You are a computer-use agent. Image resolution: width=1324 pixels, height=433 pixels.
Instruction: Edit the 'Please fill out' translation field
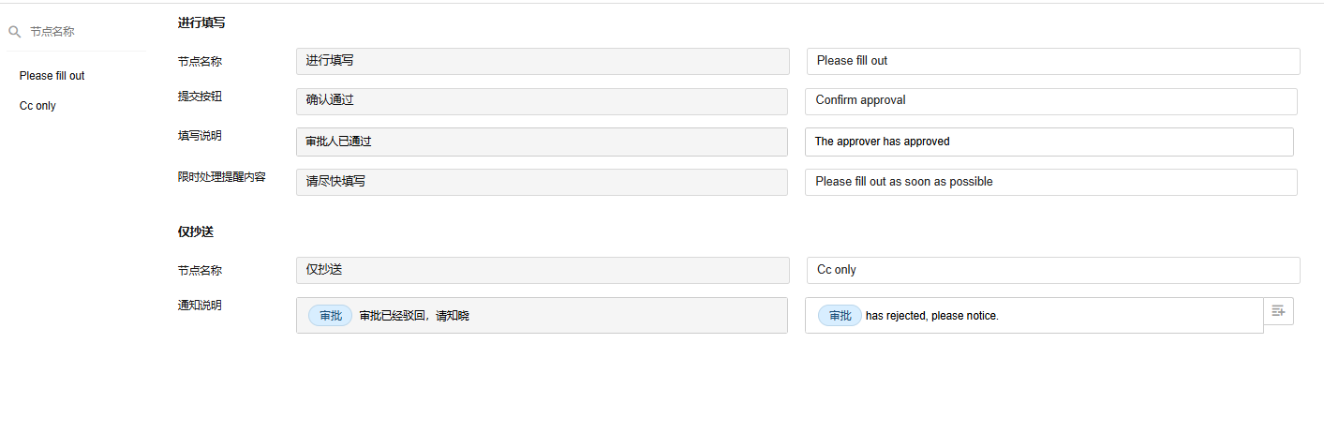pyautogui.click(x=1053, y=61)
